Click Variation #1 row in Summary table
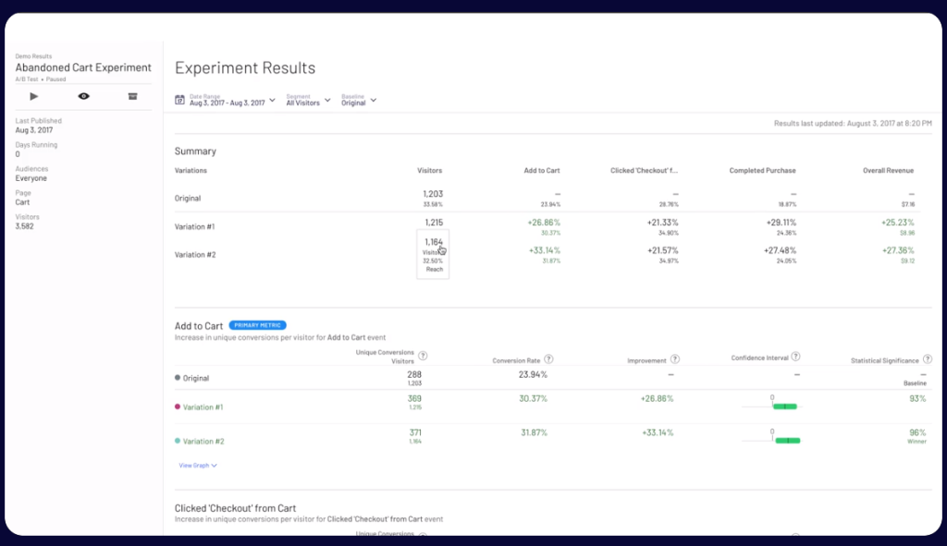Viewport: 947px width, 546px height. pos(194,226)
